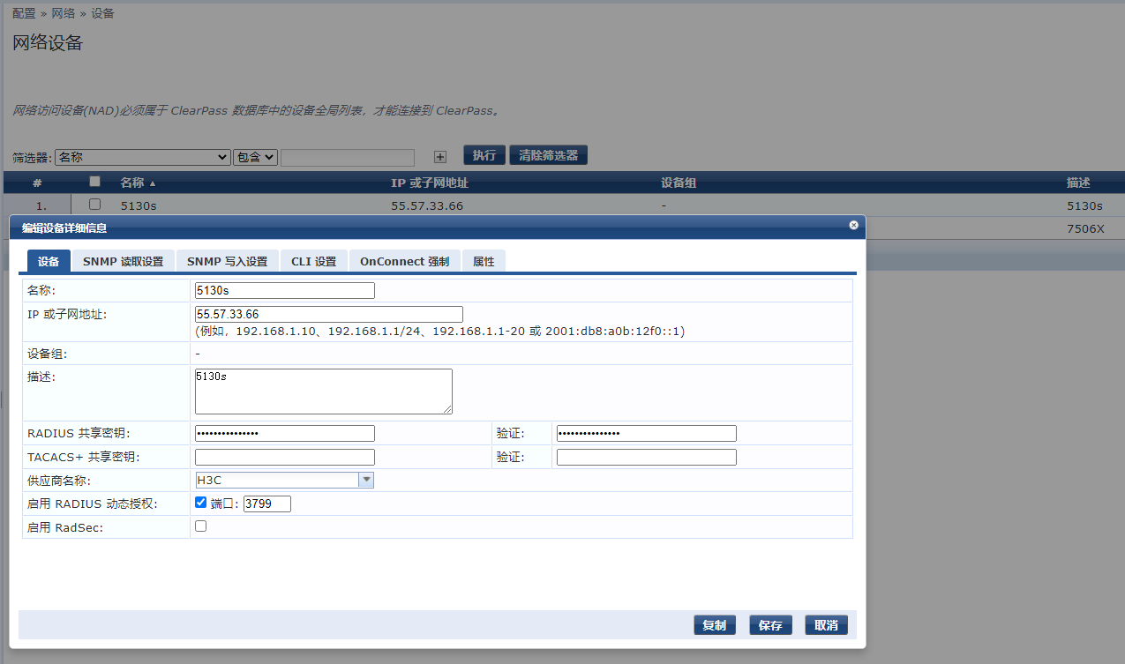
Task: Switch to the 设备 tab
Action: point(49,261)
